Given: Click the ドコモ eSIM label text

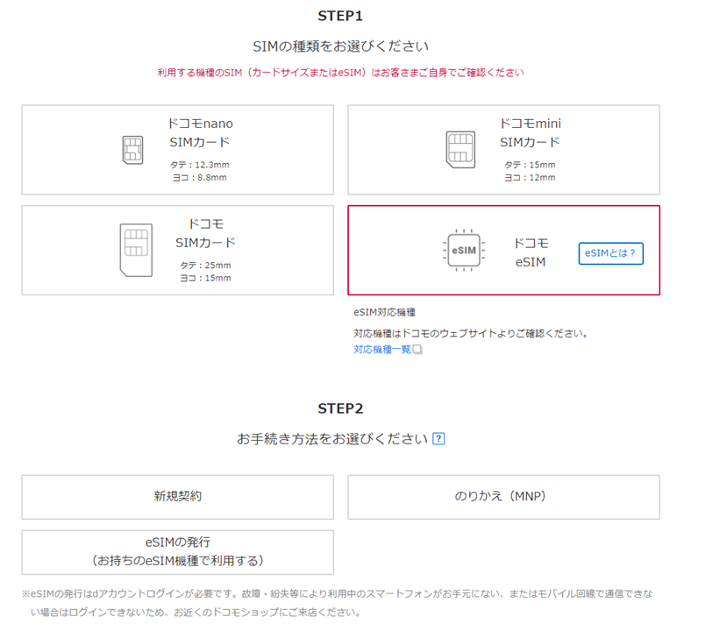Looking at the screenshot, I should point(531,252).
